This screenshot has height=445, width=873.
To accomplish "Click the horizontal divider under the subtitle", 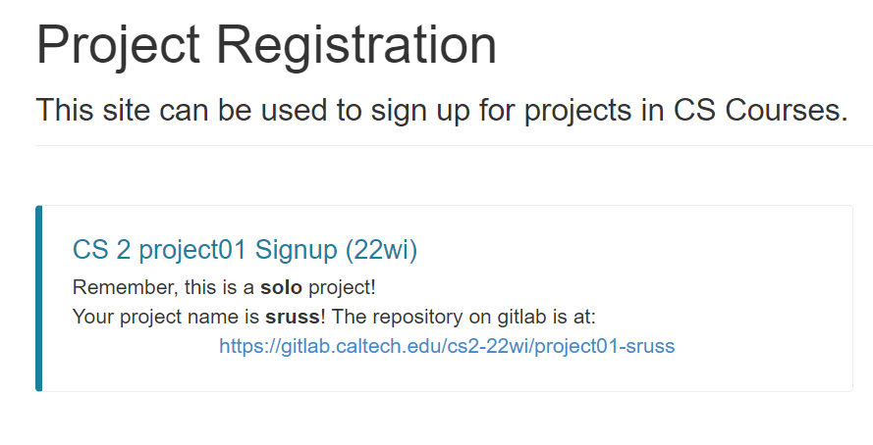I will [452, 145].
